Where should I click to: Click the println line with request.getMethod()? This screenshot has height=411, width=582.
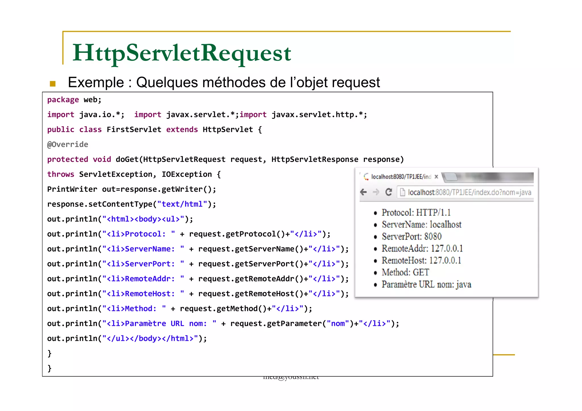coord(180,308)
